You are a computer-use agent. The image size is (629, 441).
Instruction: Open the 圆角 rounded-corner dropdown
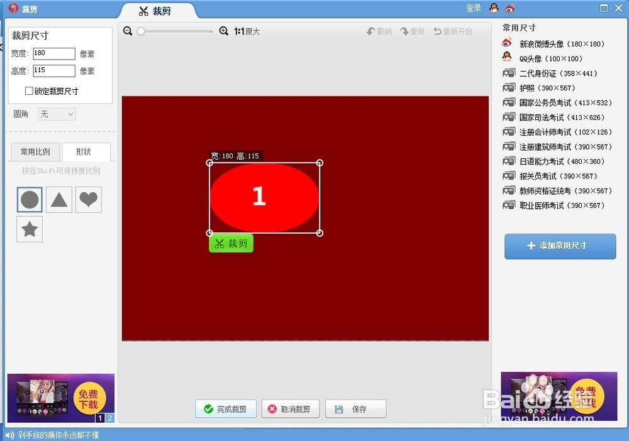coord(56,114)
